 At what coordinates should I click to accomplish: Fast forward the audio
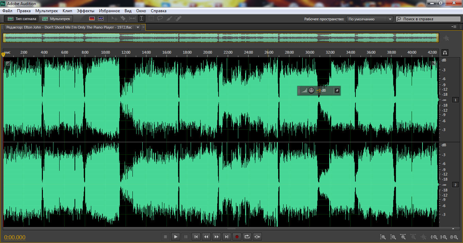(217, 237)
